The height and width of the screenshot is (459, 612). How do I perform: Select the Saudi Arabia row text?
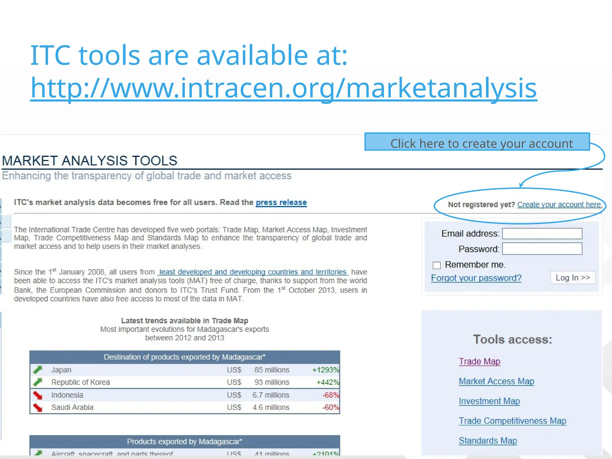[72, 407]
